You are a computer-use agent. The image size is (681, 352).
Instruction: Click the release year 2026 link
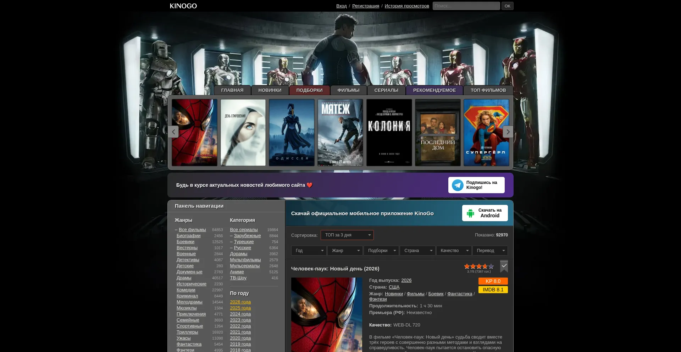406,280
